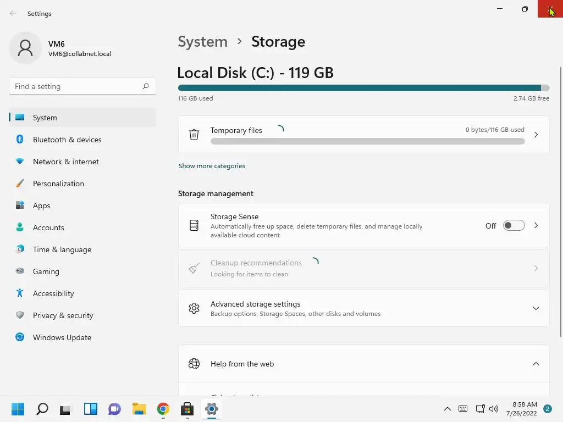This screenshot has width=563, height=422.
Task: Click the Find a setting search box
Action: tap(77, 86)
